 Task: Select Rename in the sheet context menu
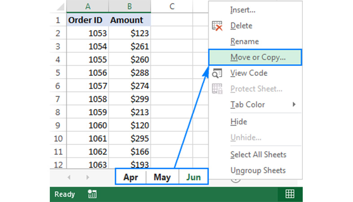(x=244, y=41)
